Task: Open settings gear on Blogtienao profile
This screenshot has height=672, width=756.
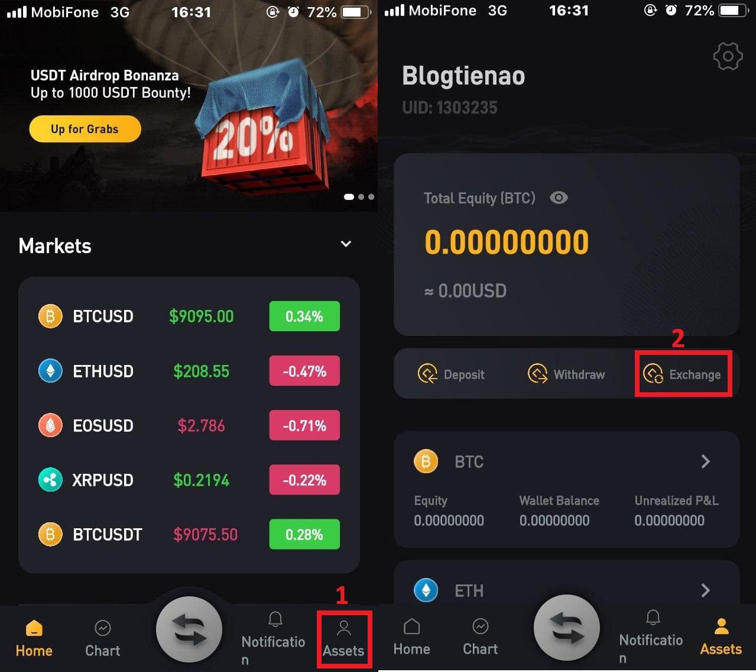Action: click(x=728, y=57)
